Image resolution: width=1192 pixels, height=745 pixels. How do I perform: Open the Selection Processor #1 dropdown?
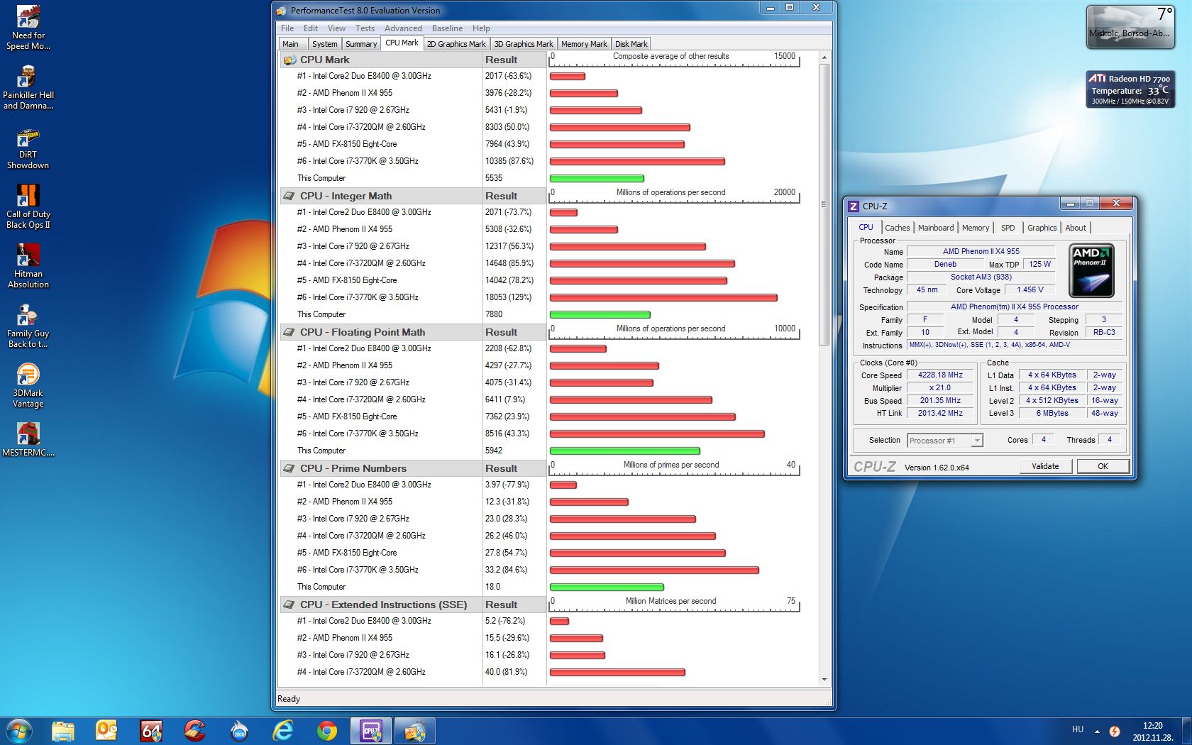(945, 441)
